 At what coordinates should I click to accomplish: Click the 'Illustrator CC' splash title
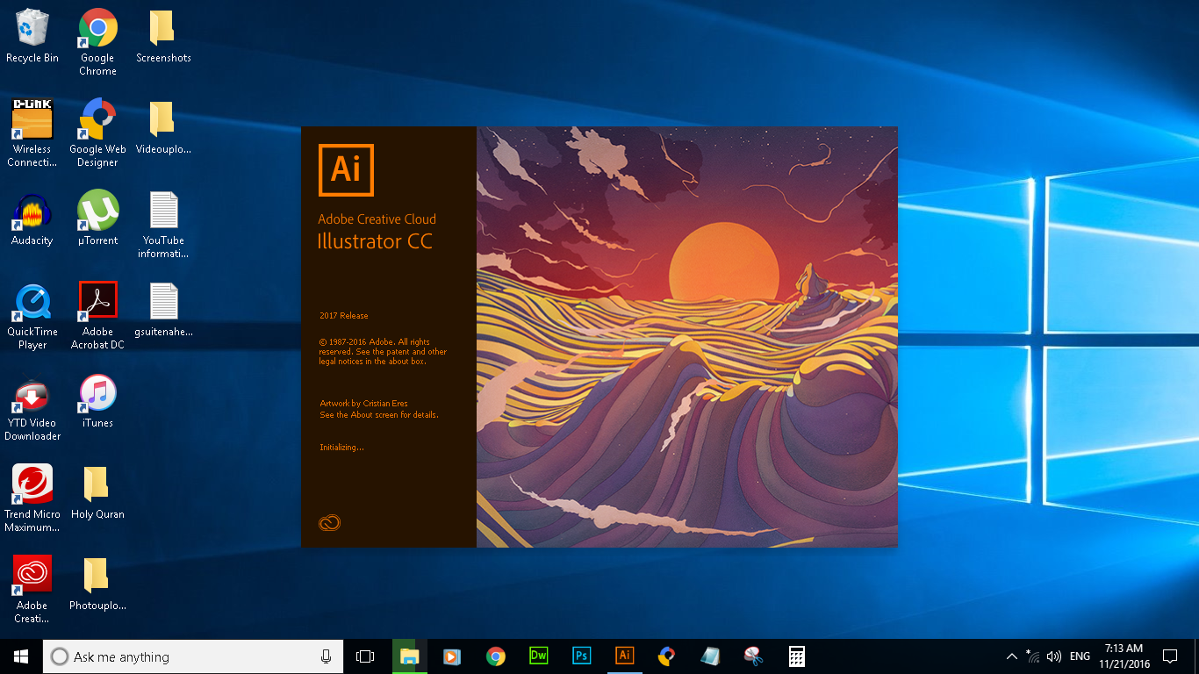click(x=375, y=241)
